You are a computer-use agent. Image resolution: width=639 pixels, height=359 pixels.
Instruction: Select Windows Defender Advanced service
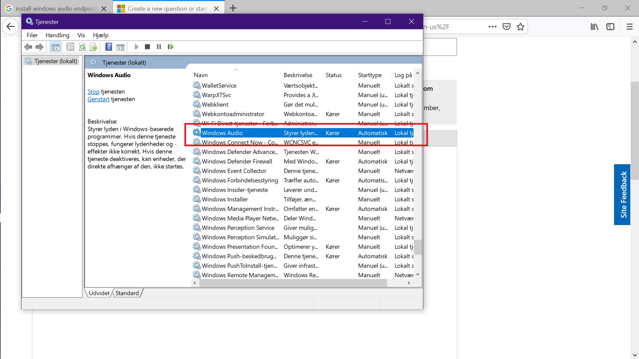pyautogui.click(x=303, y=152)
